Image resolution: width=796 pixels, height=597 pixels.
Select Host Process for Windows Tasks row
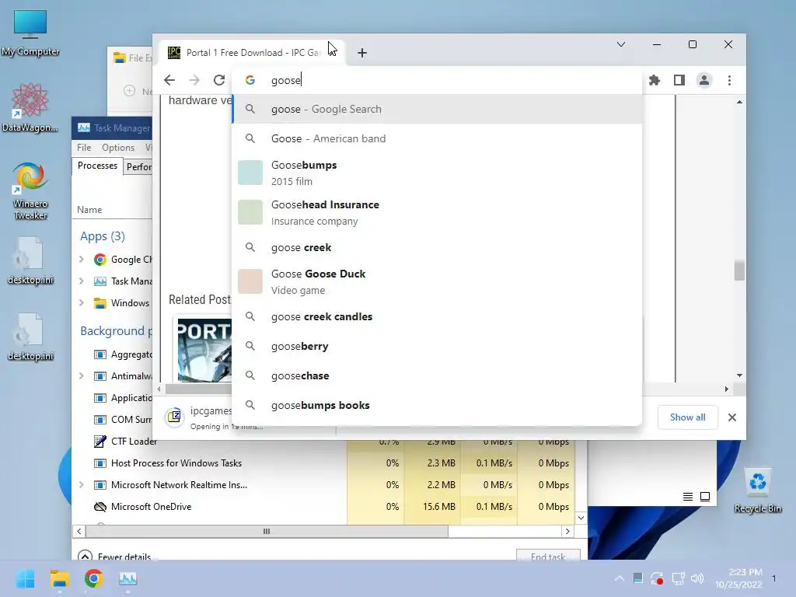tap(323, 463)
